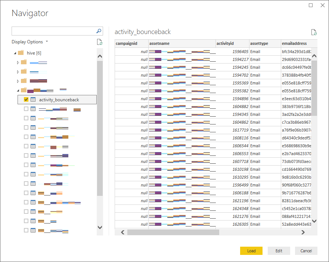Screen dimensions: 329x262
Task: Expand the first subfolder under hive
Action: (x=18, y=62)
